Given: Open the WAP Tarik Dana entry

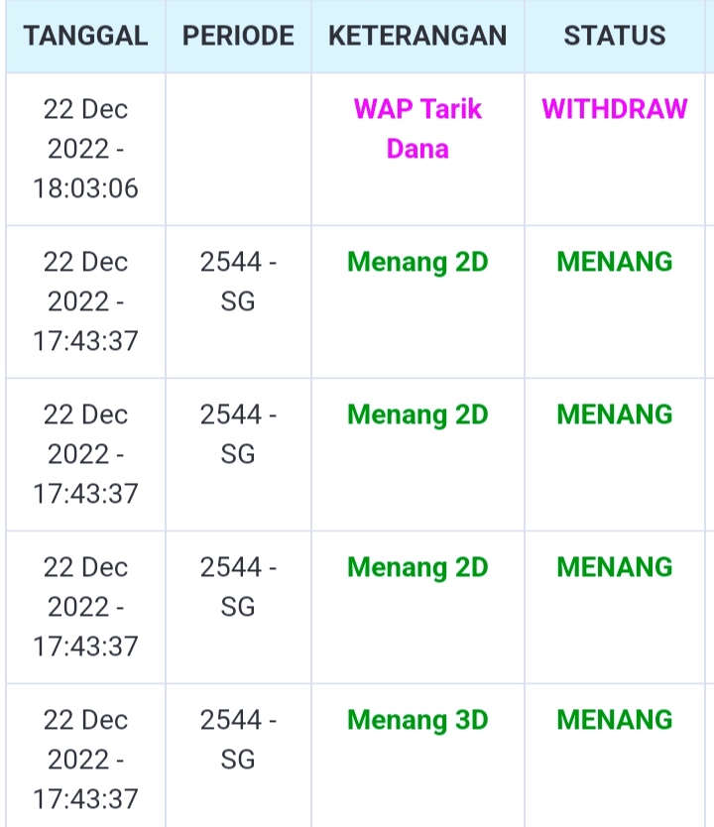Looking at the screenshot, I should point(417,129).
